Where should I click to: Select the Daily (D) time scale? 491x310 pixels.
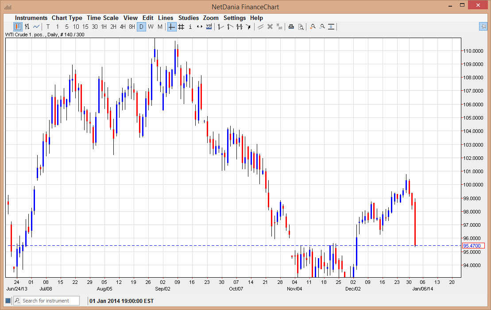141,27
